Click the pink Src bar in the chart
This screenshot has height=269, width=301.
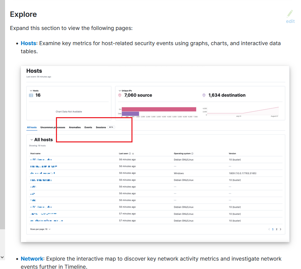click(x=158, y=109)
